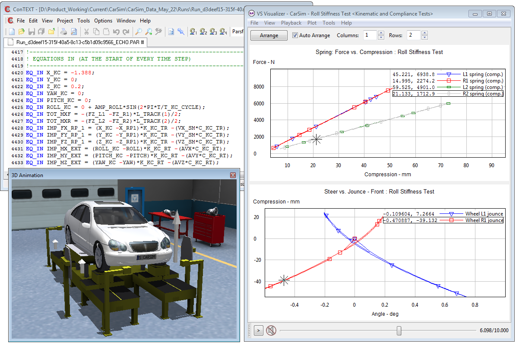This screenshot has width=516, height=343.
Task: Click the Cut scissors icon
Action: click(x=86, y=32)
